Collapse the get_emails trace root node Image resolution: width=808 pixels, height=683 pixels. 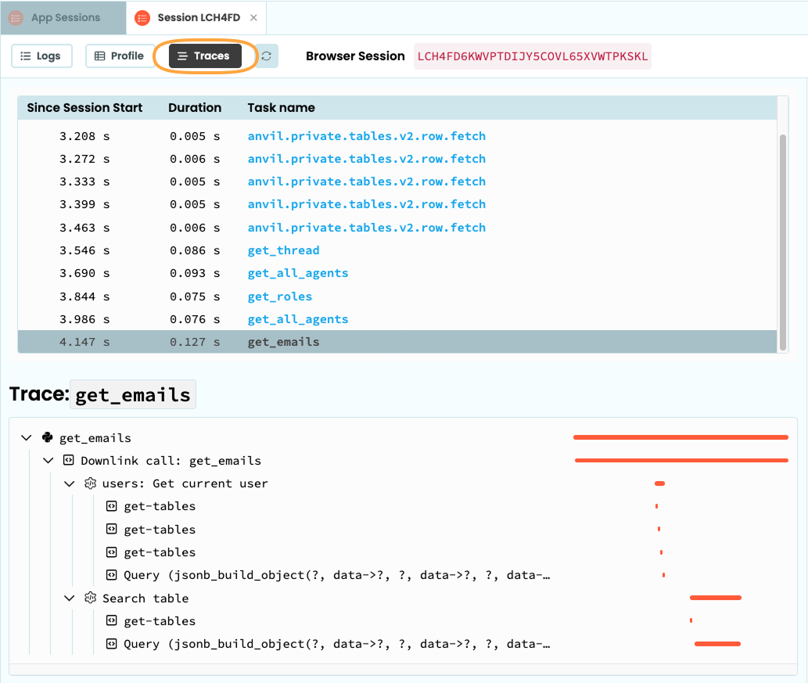[26, 437]
